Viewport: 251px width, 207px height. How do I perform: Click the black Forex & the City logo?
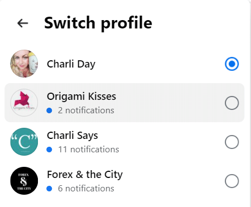point(24,181)
